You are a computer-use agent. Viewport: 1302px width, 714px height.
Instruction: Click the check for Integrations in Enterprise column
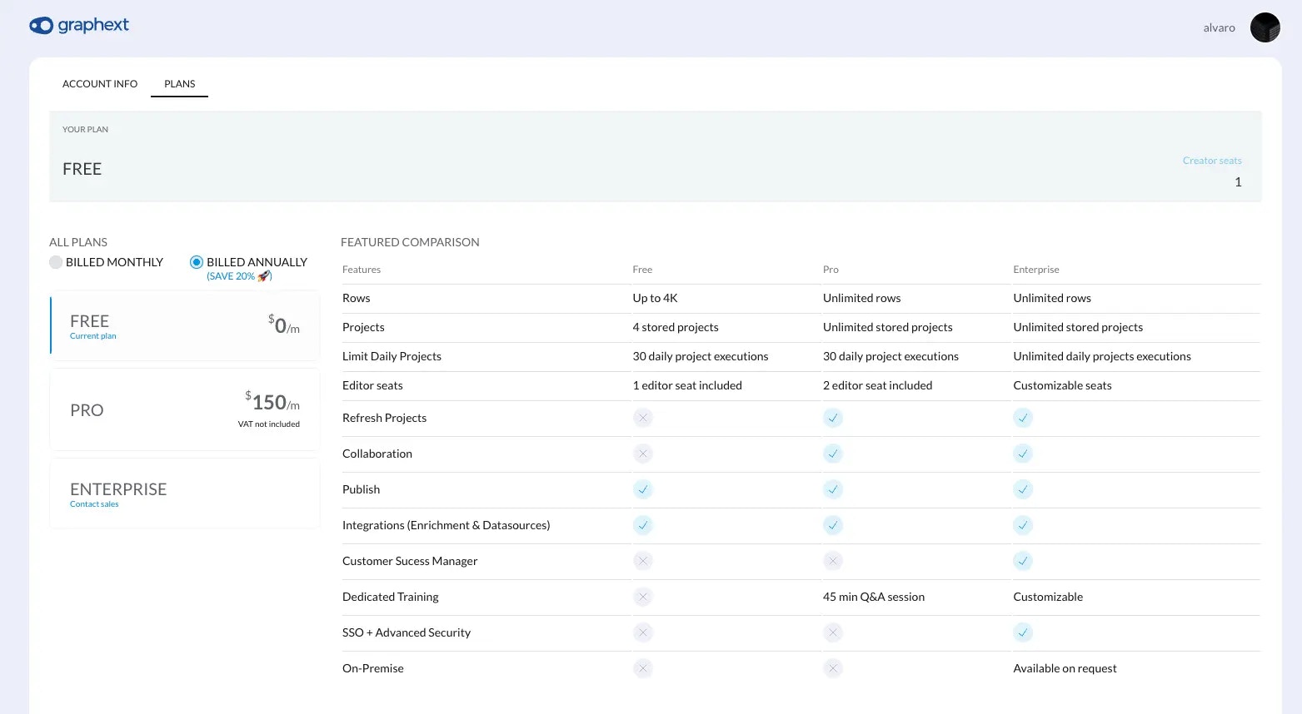(x=1023, y=525)
